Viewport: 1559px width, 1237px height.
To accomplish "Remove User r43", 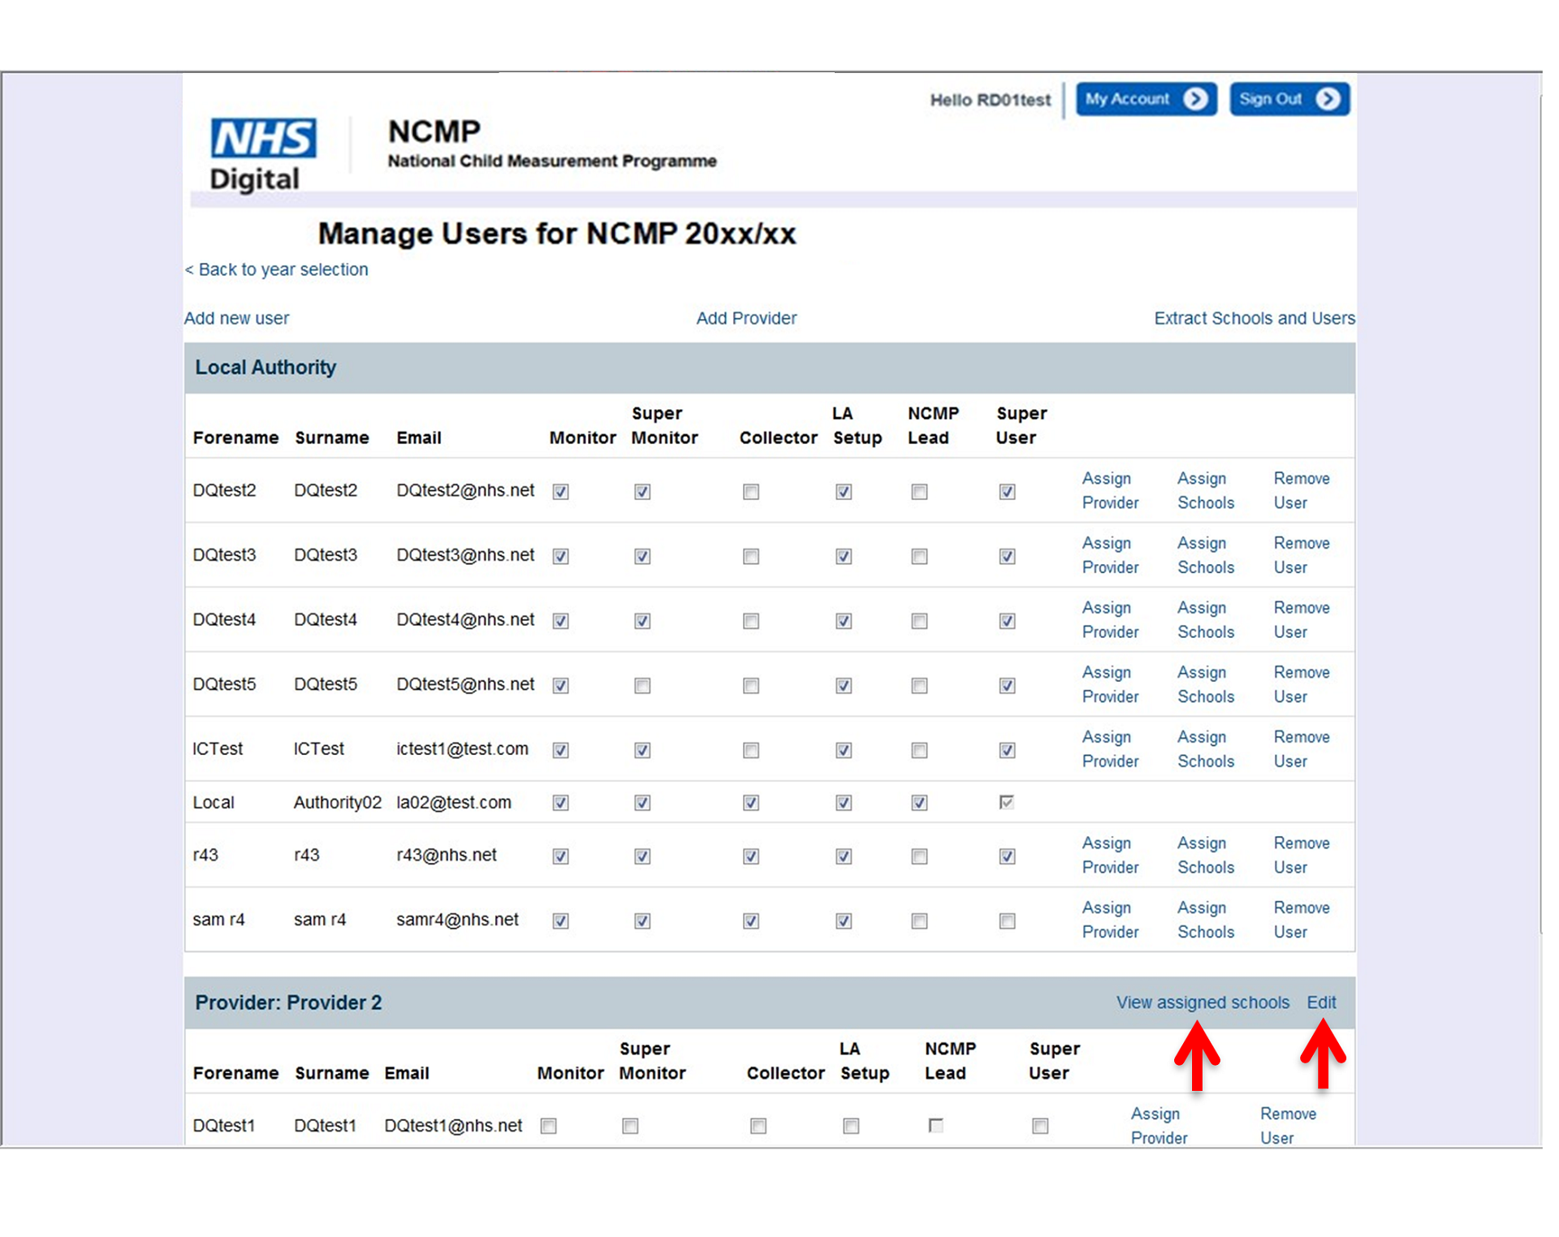I will pos(1302,856).
